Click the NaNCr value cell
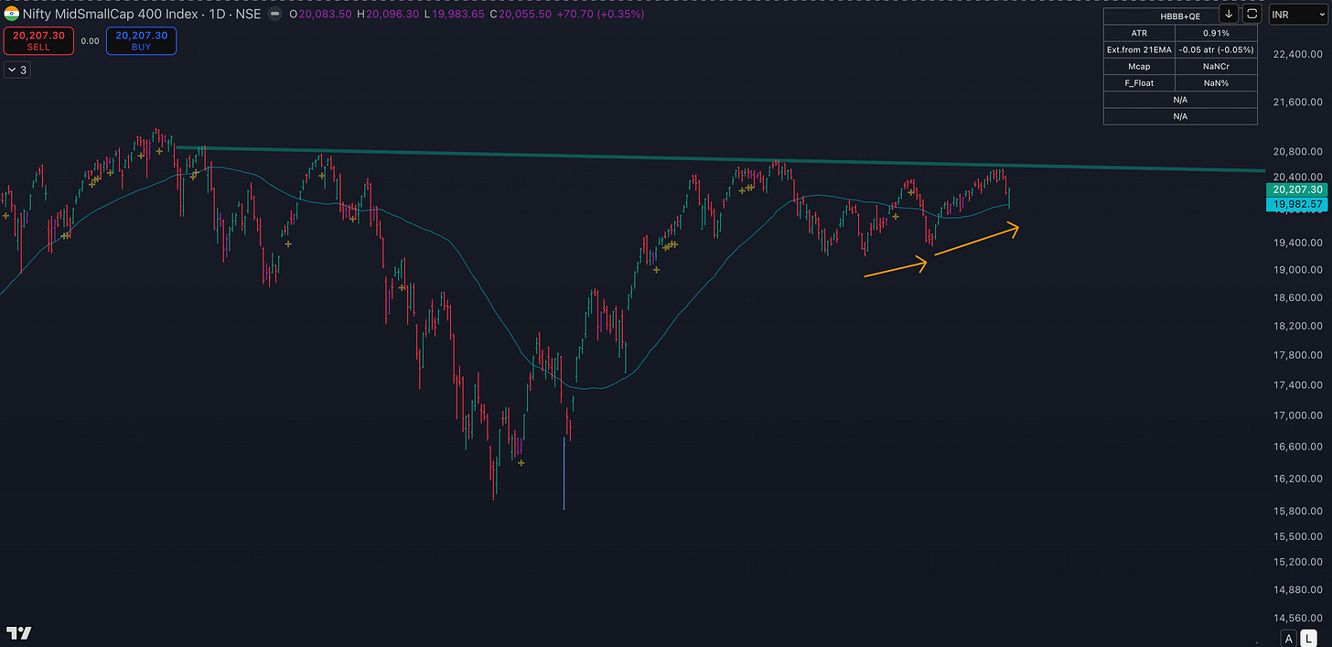 (1216, 66)
